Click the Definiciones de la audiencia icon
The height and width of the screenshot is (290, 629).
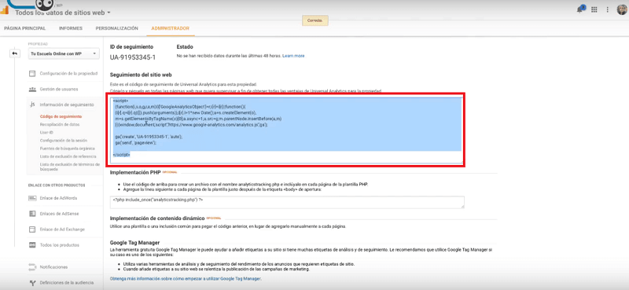32,283
